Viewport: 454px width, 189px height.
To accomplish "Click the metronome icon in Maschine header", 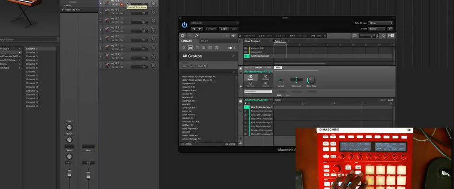I will click(240, 35).
